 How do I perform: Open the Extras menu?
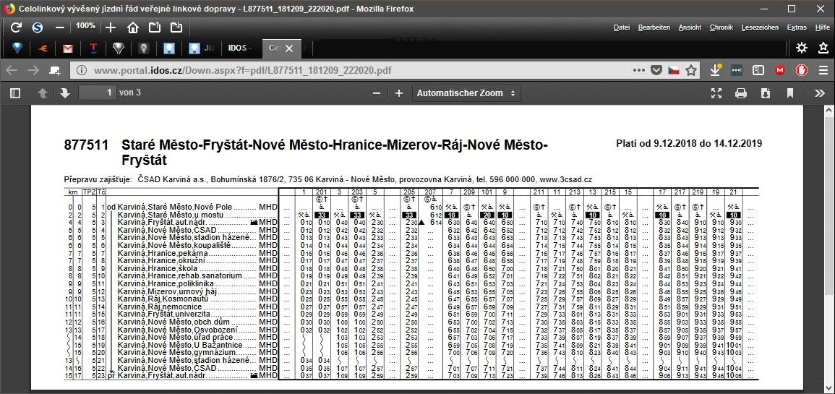(797, 27)
